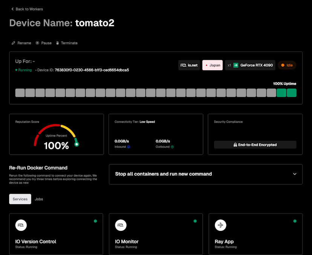
Task: Open the Idle status dropdown badge
Action: point(287,65)
